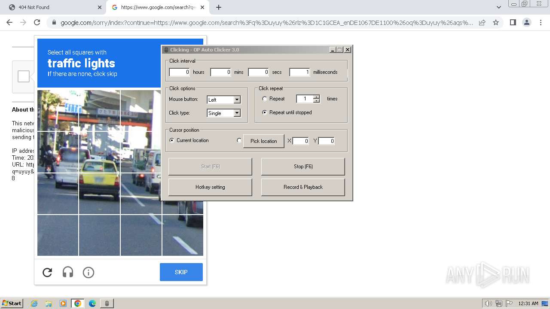Image resolution: width=550 pixels, height=309 pixels.
Task: Launch Internet Explorer from taskbar
Action: [x=34, y=303]
